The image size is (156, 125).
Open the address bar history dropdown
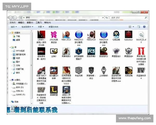coord(103,18)
